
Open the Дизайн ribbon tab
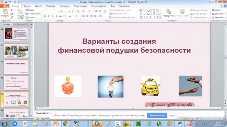pos(39,6)
